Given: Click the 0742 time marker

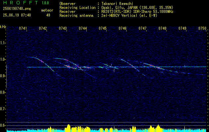Looking at the screenshot, I should point(43,28).
